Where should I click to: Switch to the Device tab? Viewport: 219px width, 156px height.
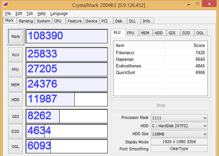[91, 21]
